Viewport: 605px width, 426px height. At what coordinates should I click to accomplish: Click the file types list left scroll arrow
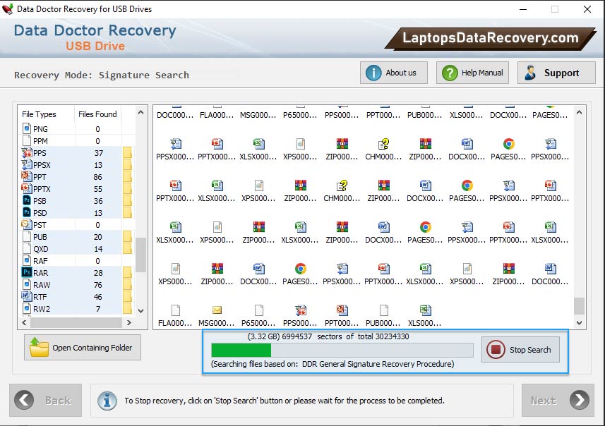24,322
